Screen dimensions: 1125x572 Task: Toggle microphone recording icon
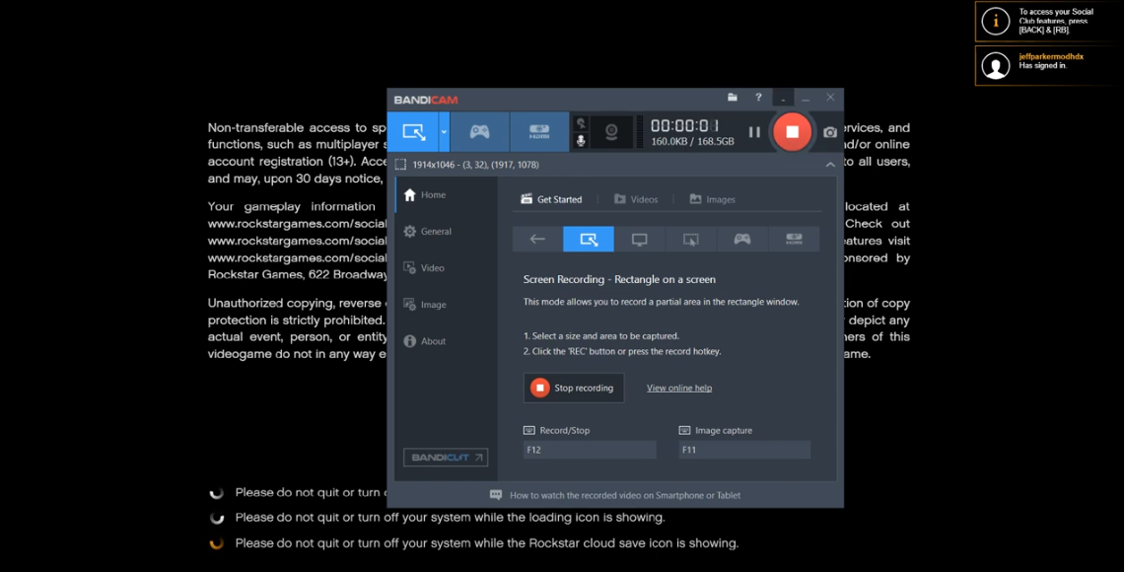[581, 141]
